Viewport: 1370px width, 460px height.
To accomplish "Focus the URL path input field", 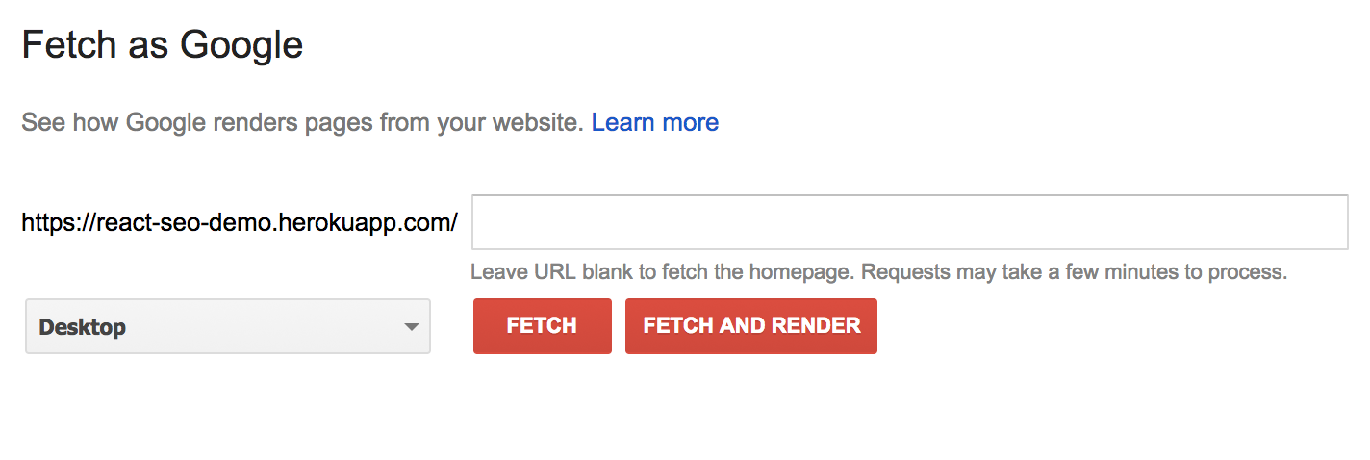I will click(909, 222).
